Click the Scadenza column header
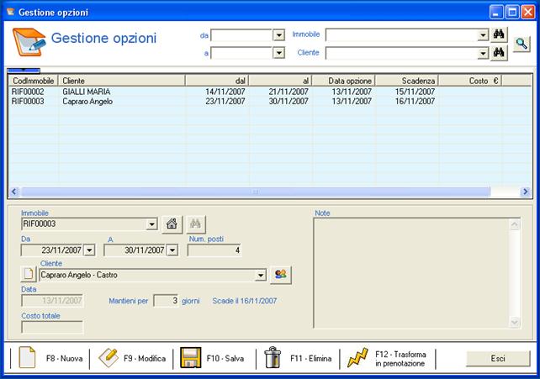 coord(407,81)
